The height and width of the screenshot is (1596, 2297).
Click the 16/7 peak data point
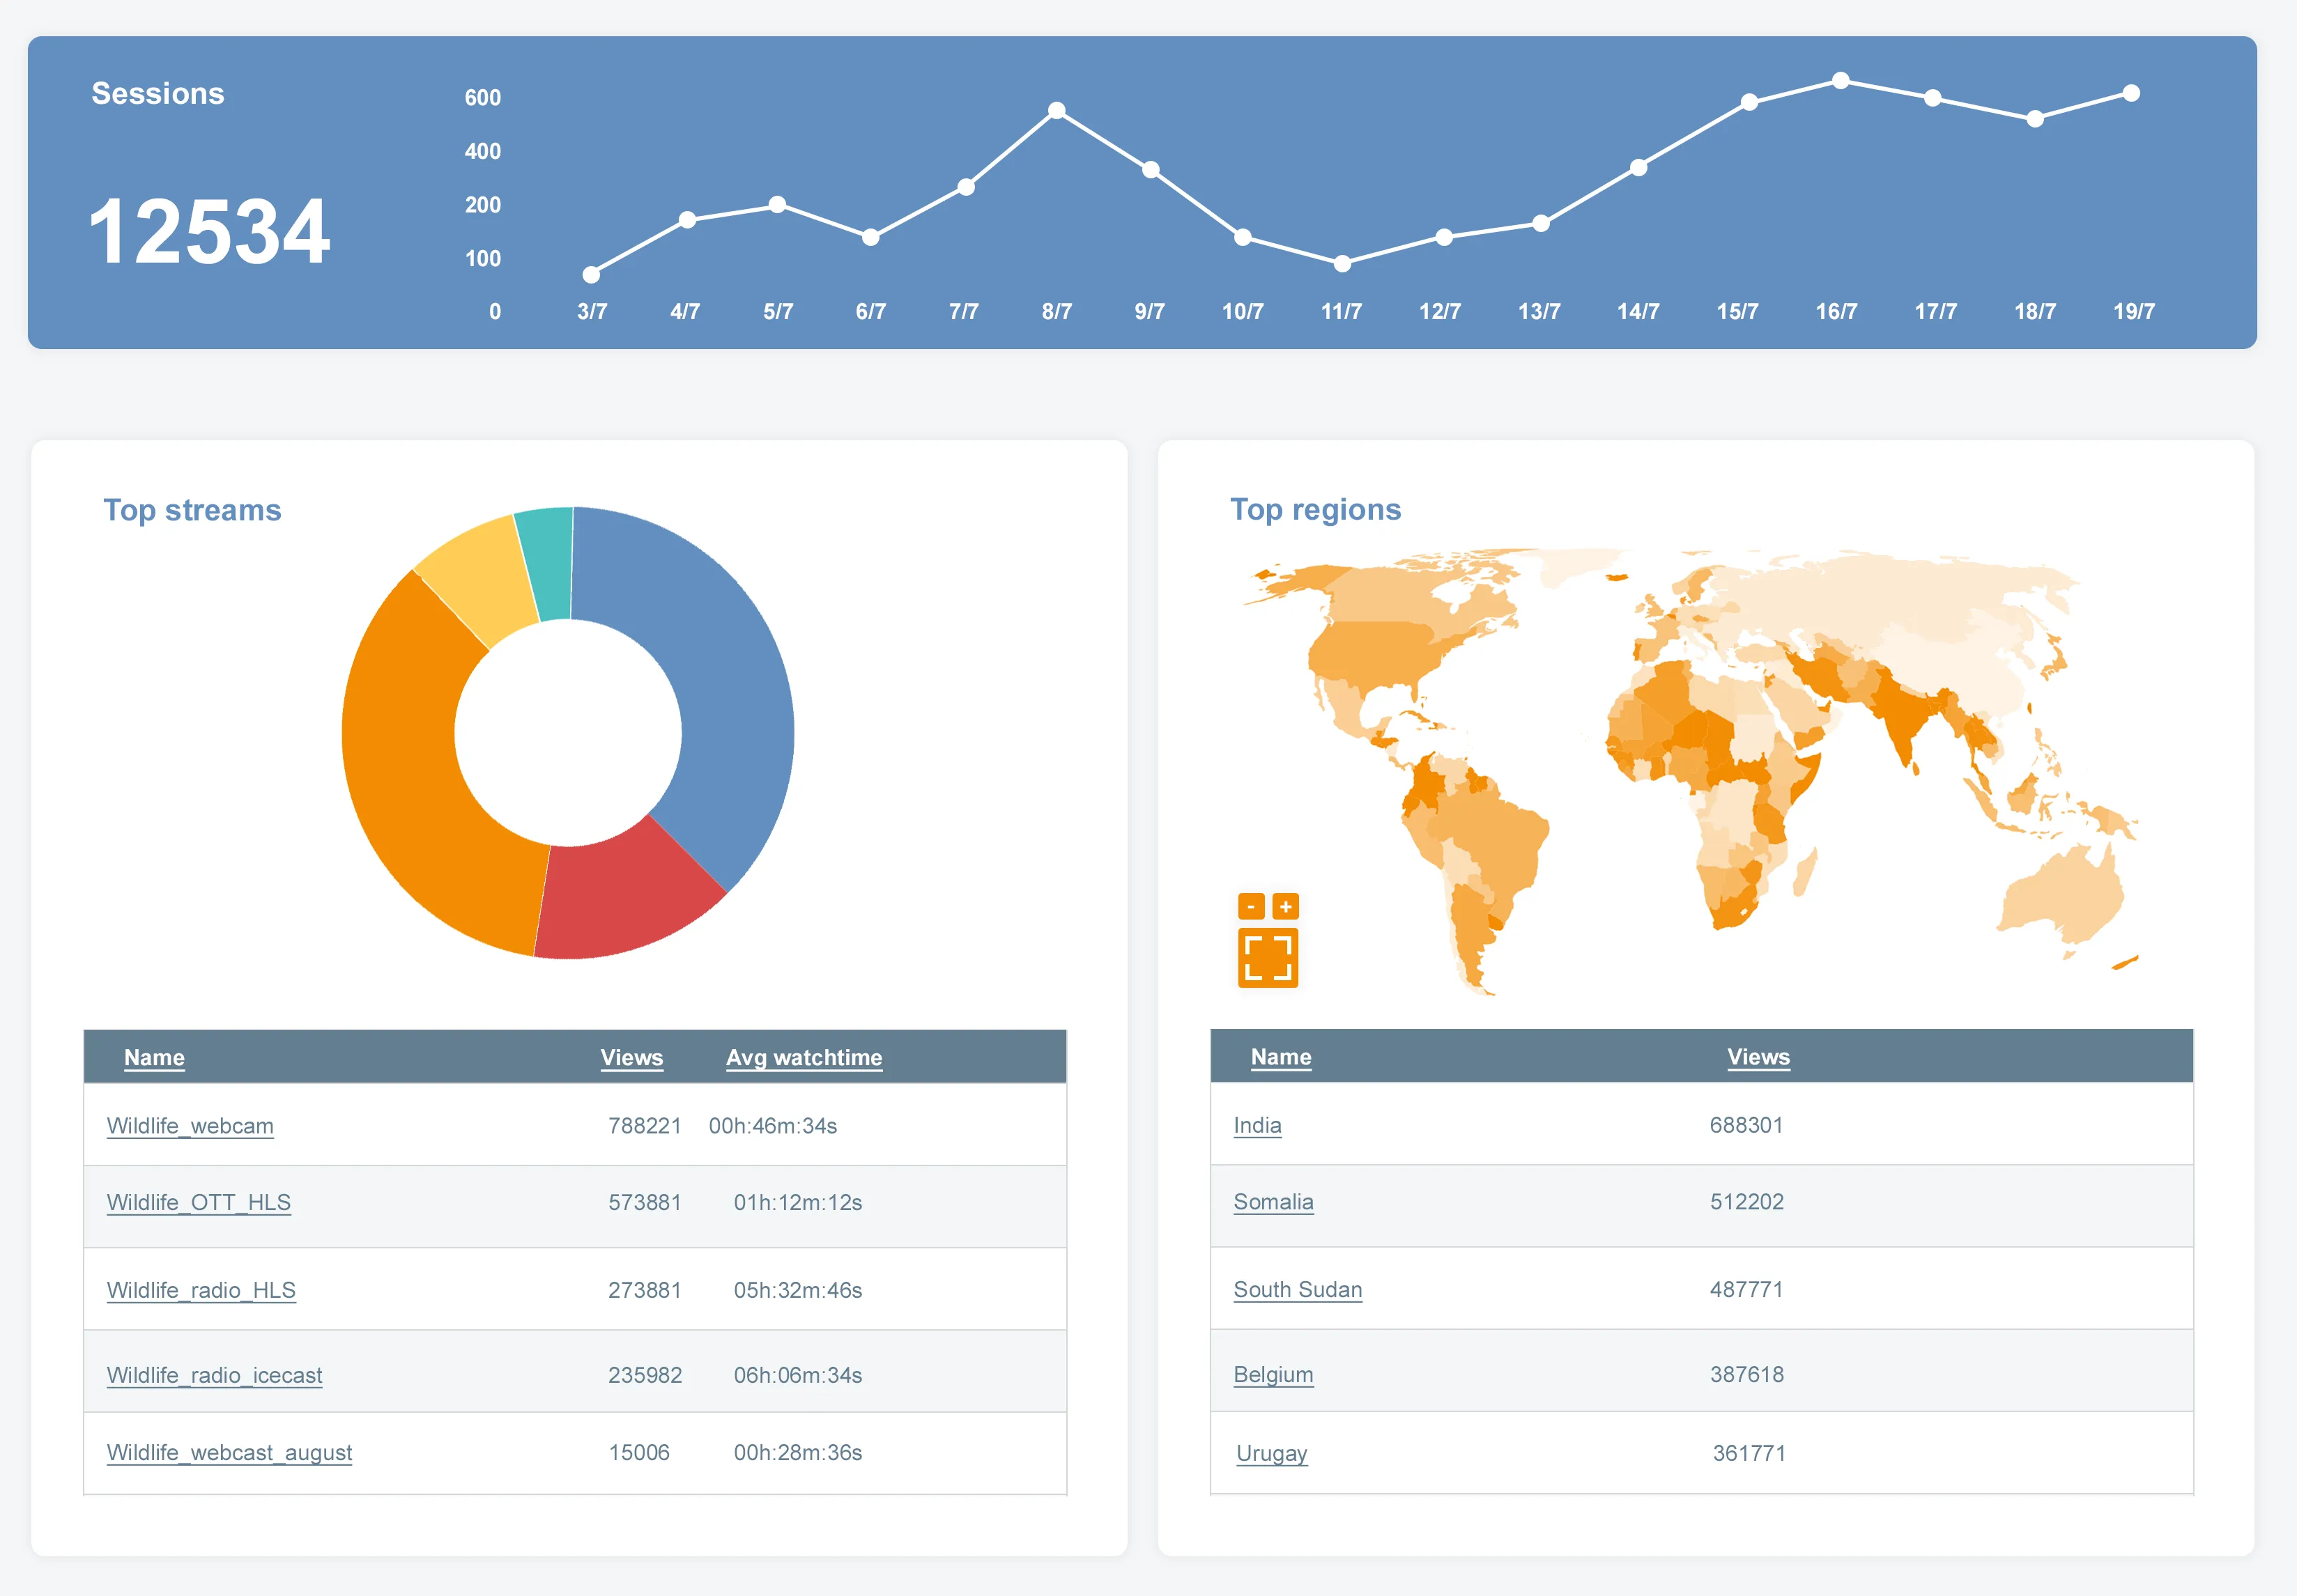click(1840, 80)
